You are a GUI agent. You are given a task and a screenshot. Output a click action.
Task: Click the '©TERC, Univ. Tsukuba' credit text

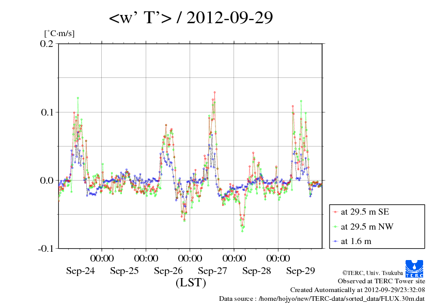pos(372,273)
